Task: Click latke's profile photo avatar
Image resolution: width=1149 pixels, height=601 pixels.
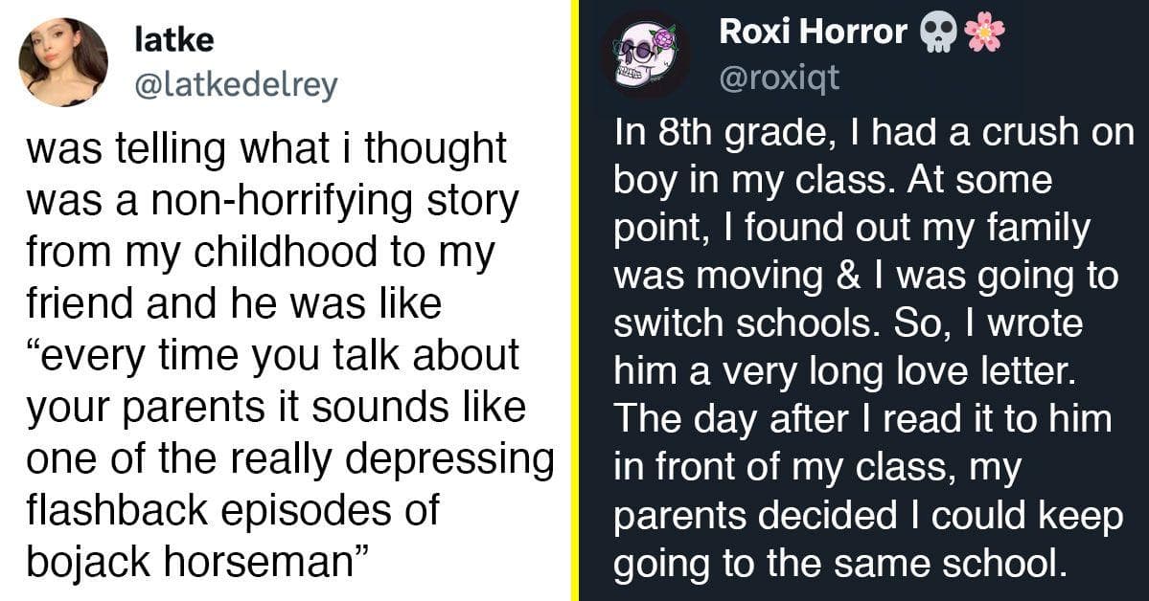Action: tap(63, 61)
